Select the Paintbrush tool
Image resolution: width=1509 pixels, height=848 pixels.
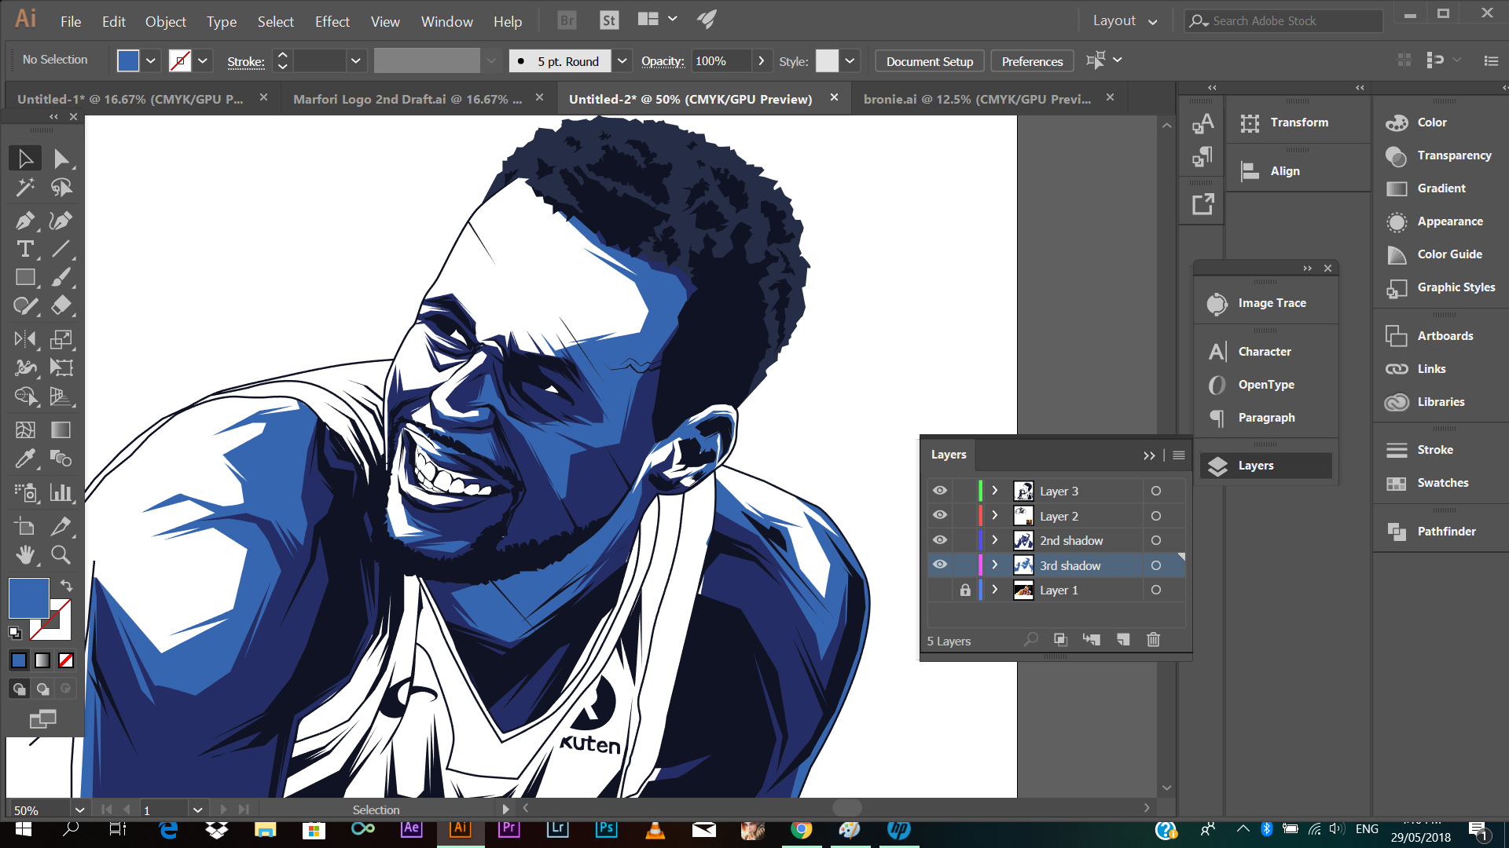61,277
